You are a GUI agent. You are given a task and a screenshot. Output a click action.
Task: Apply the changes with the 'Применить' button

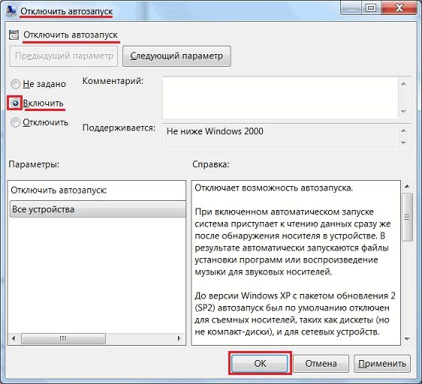[382, 363]
